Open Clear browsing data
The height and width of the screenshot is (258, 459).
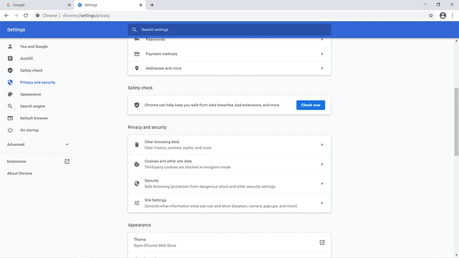click(x=229, y=145)
